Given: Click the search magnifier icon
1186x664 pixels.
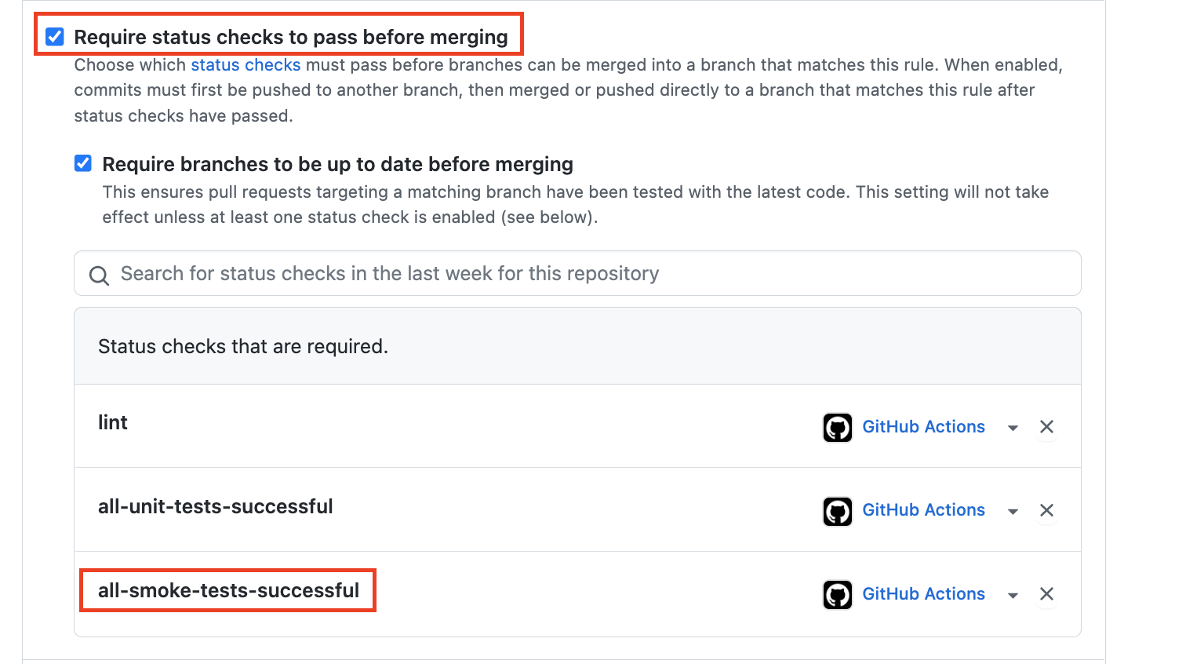Looking at the screenshot, I should (x=98, y=276).
